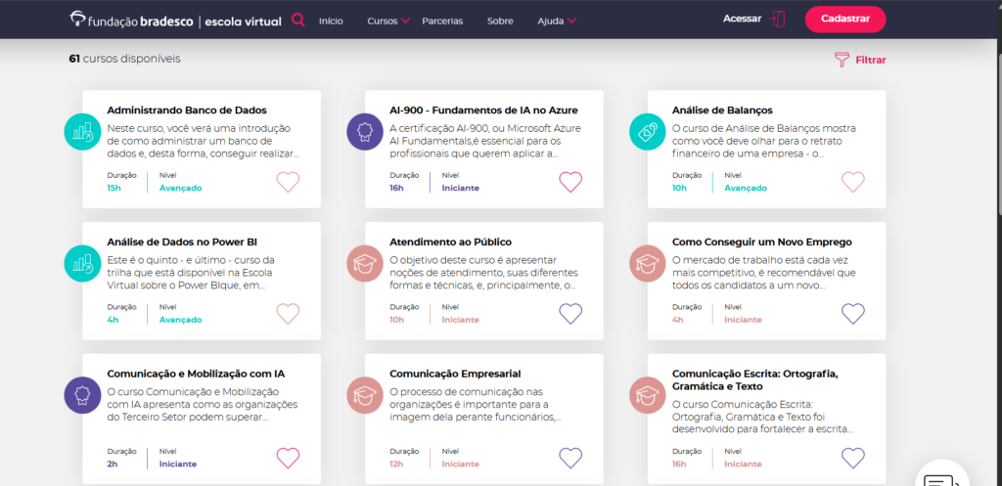Open AI-900 - Fundamentos de IA no Azure title
Image resolution: width=1002 pixels, height=486 pixels.
[x=483, y=110]
